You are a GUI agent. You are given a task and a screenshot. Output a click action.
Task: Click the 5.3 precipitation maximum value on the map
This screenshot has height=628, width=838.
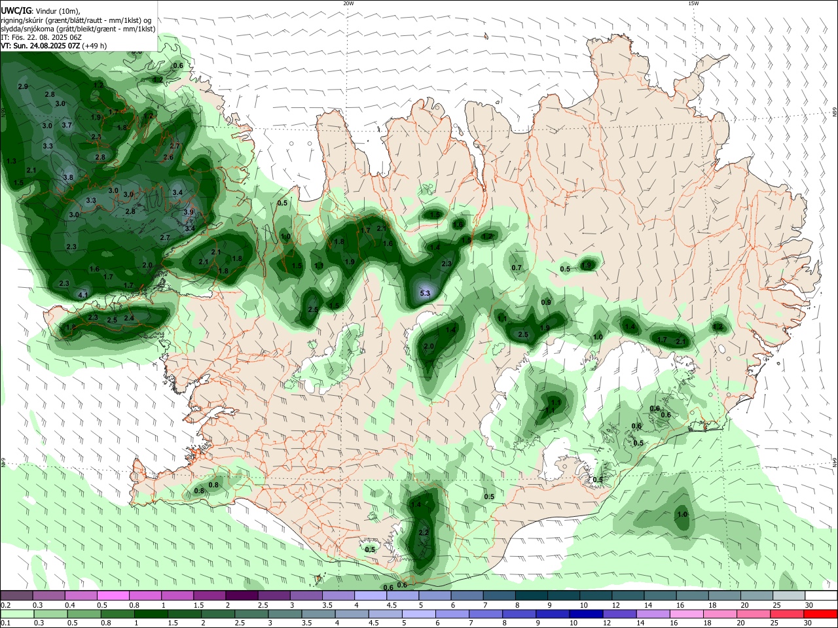pos(425,293)
